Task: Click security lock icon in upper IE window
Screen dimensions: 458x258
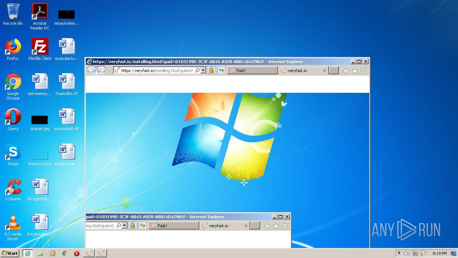Action: coord(211,71)
